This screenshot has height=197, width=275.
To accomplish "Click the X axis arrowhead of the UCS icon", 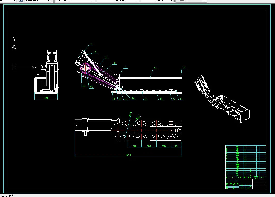I will tap(34, 67).
